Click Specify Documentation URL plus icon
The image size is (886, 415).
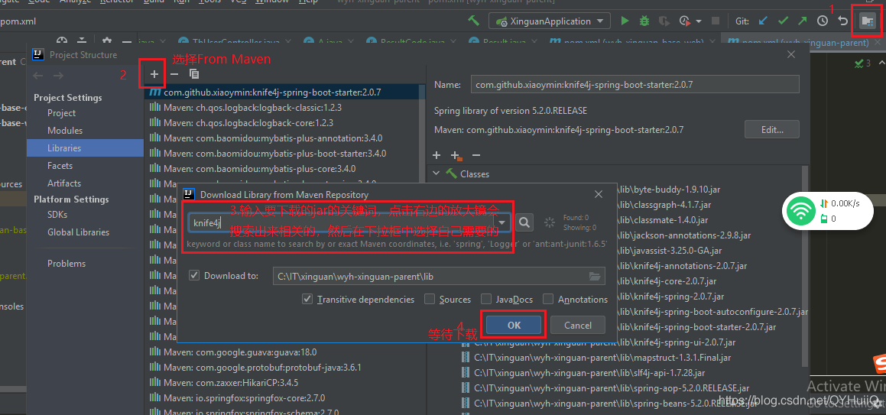tap(456, 156)
